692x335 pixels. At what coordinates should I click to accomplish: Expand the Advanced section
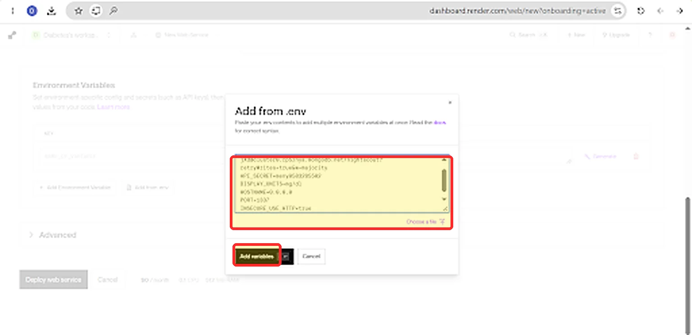coord(53,235)
